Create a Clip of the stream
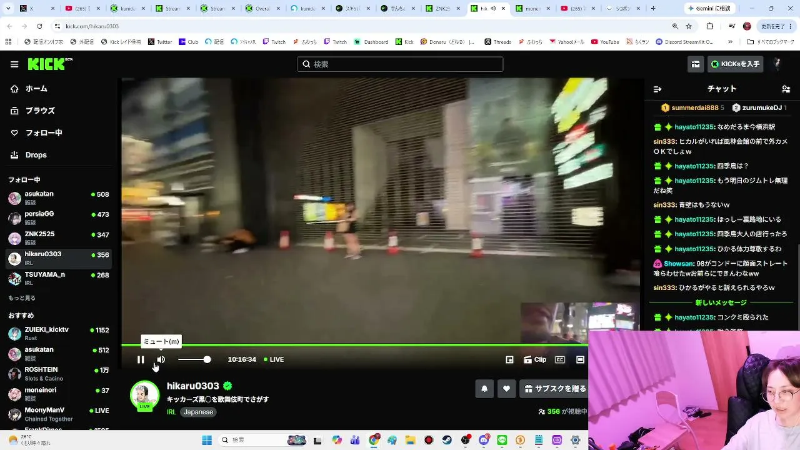 pos(535,359)
